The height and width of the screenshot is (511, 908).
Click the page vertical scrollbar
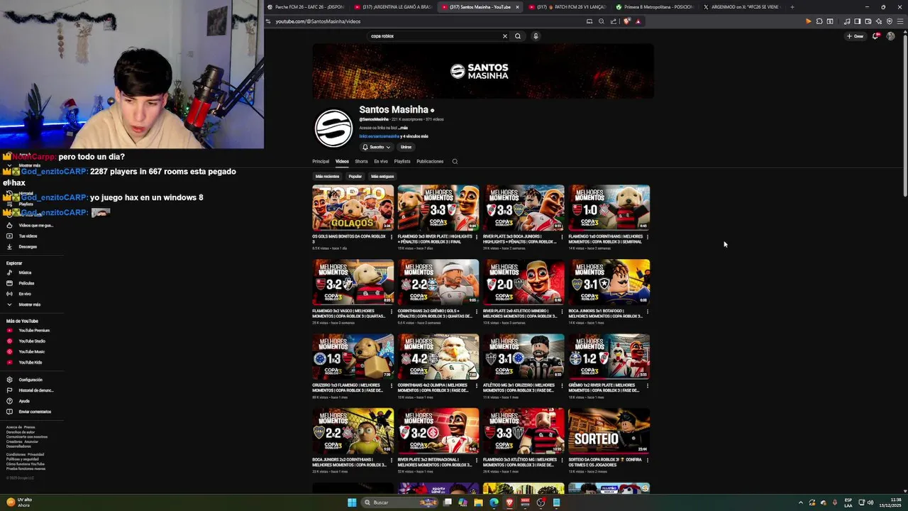pyautogui.click(x=904, y=114)
